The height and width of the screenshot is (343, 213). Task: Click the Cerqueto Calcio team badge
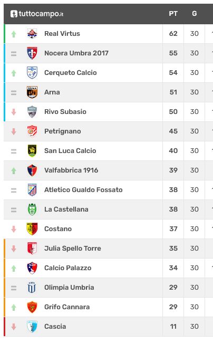click(x=32, y=73)
